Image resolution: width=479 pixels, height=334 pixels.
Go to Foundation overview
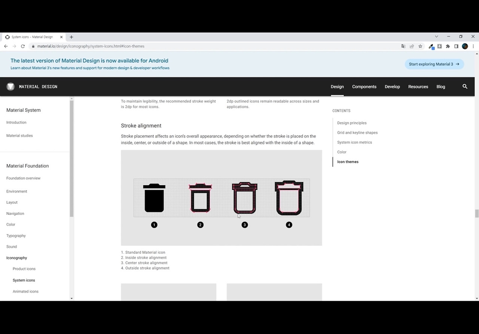tap(23, 178)
